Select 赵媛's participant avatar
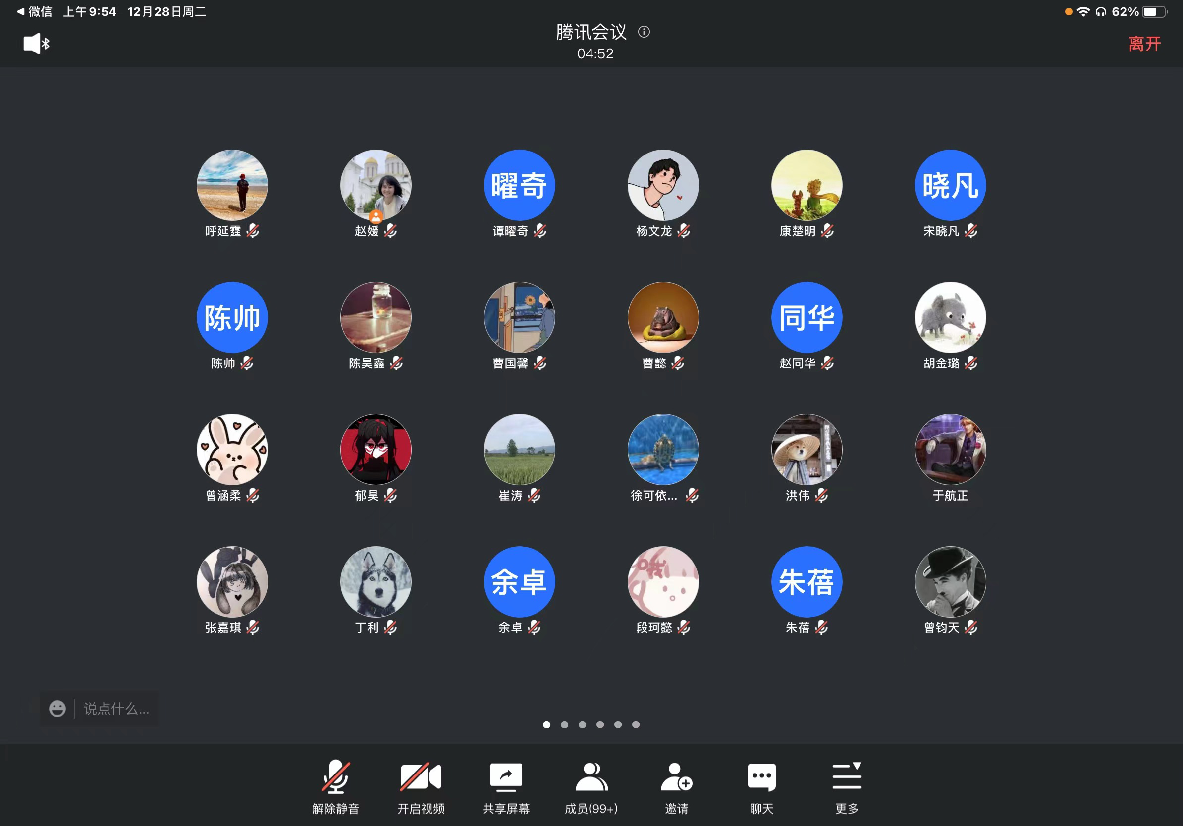This screenshot has height=826, width=1183. coord(376,185)
